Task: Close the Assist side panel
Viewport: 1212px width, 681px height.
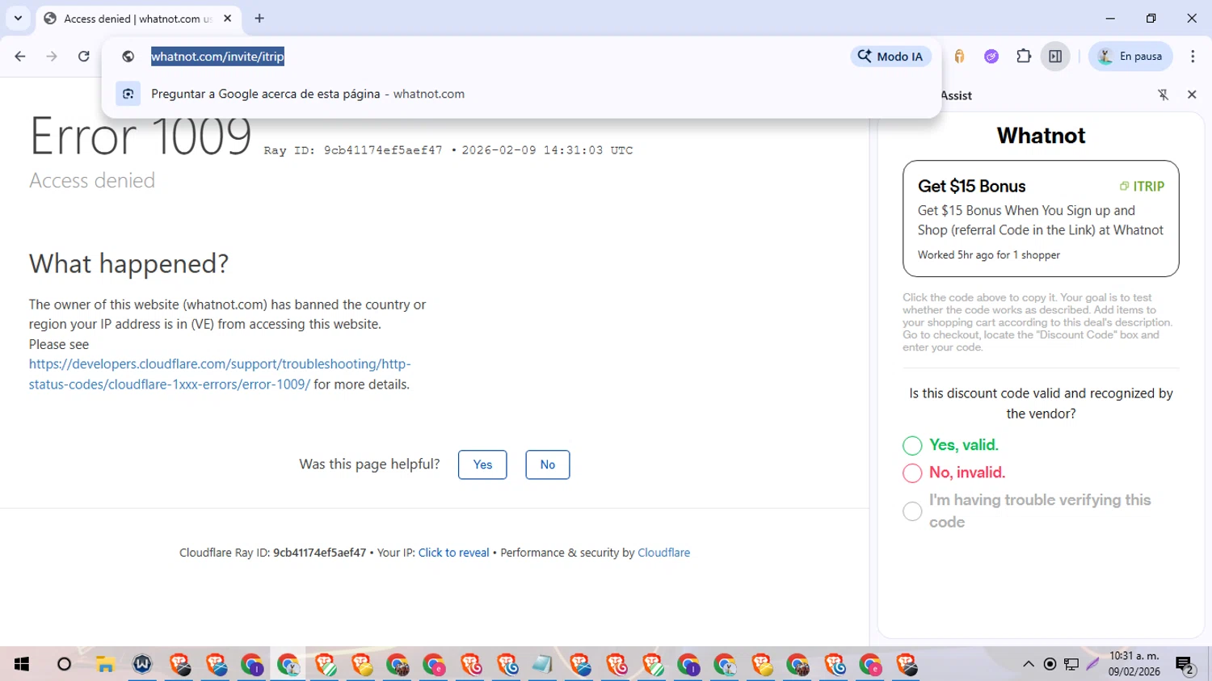Action: (x=1192, y=95)
